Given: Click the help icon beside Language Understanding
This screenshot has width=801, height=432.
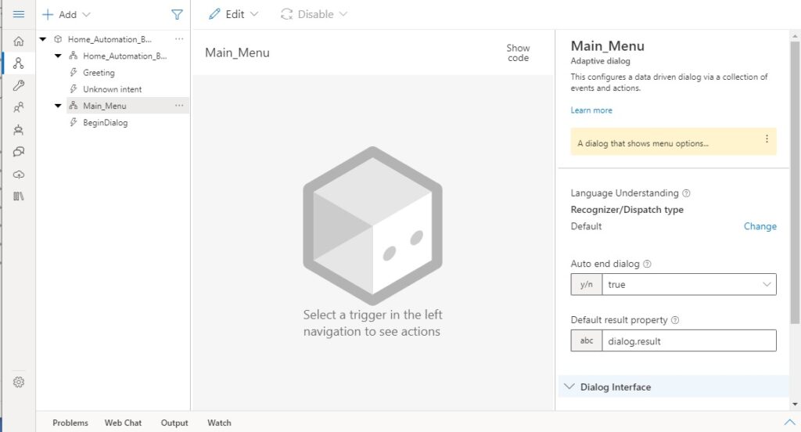Looking at the screenshot, I should [x=686, y=193].
